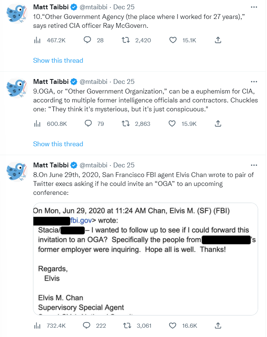
Task: Share the tweet with 16.6K likes
Action: (218, 325)
